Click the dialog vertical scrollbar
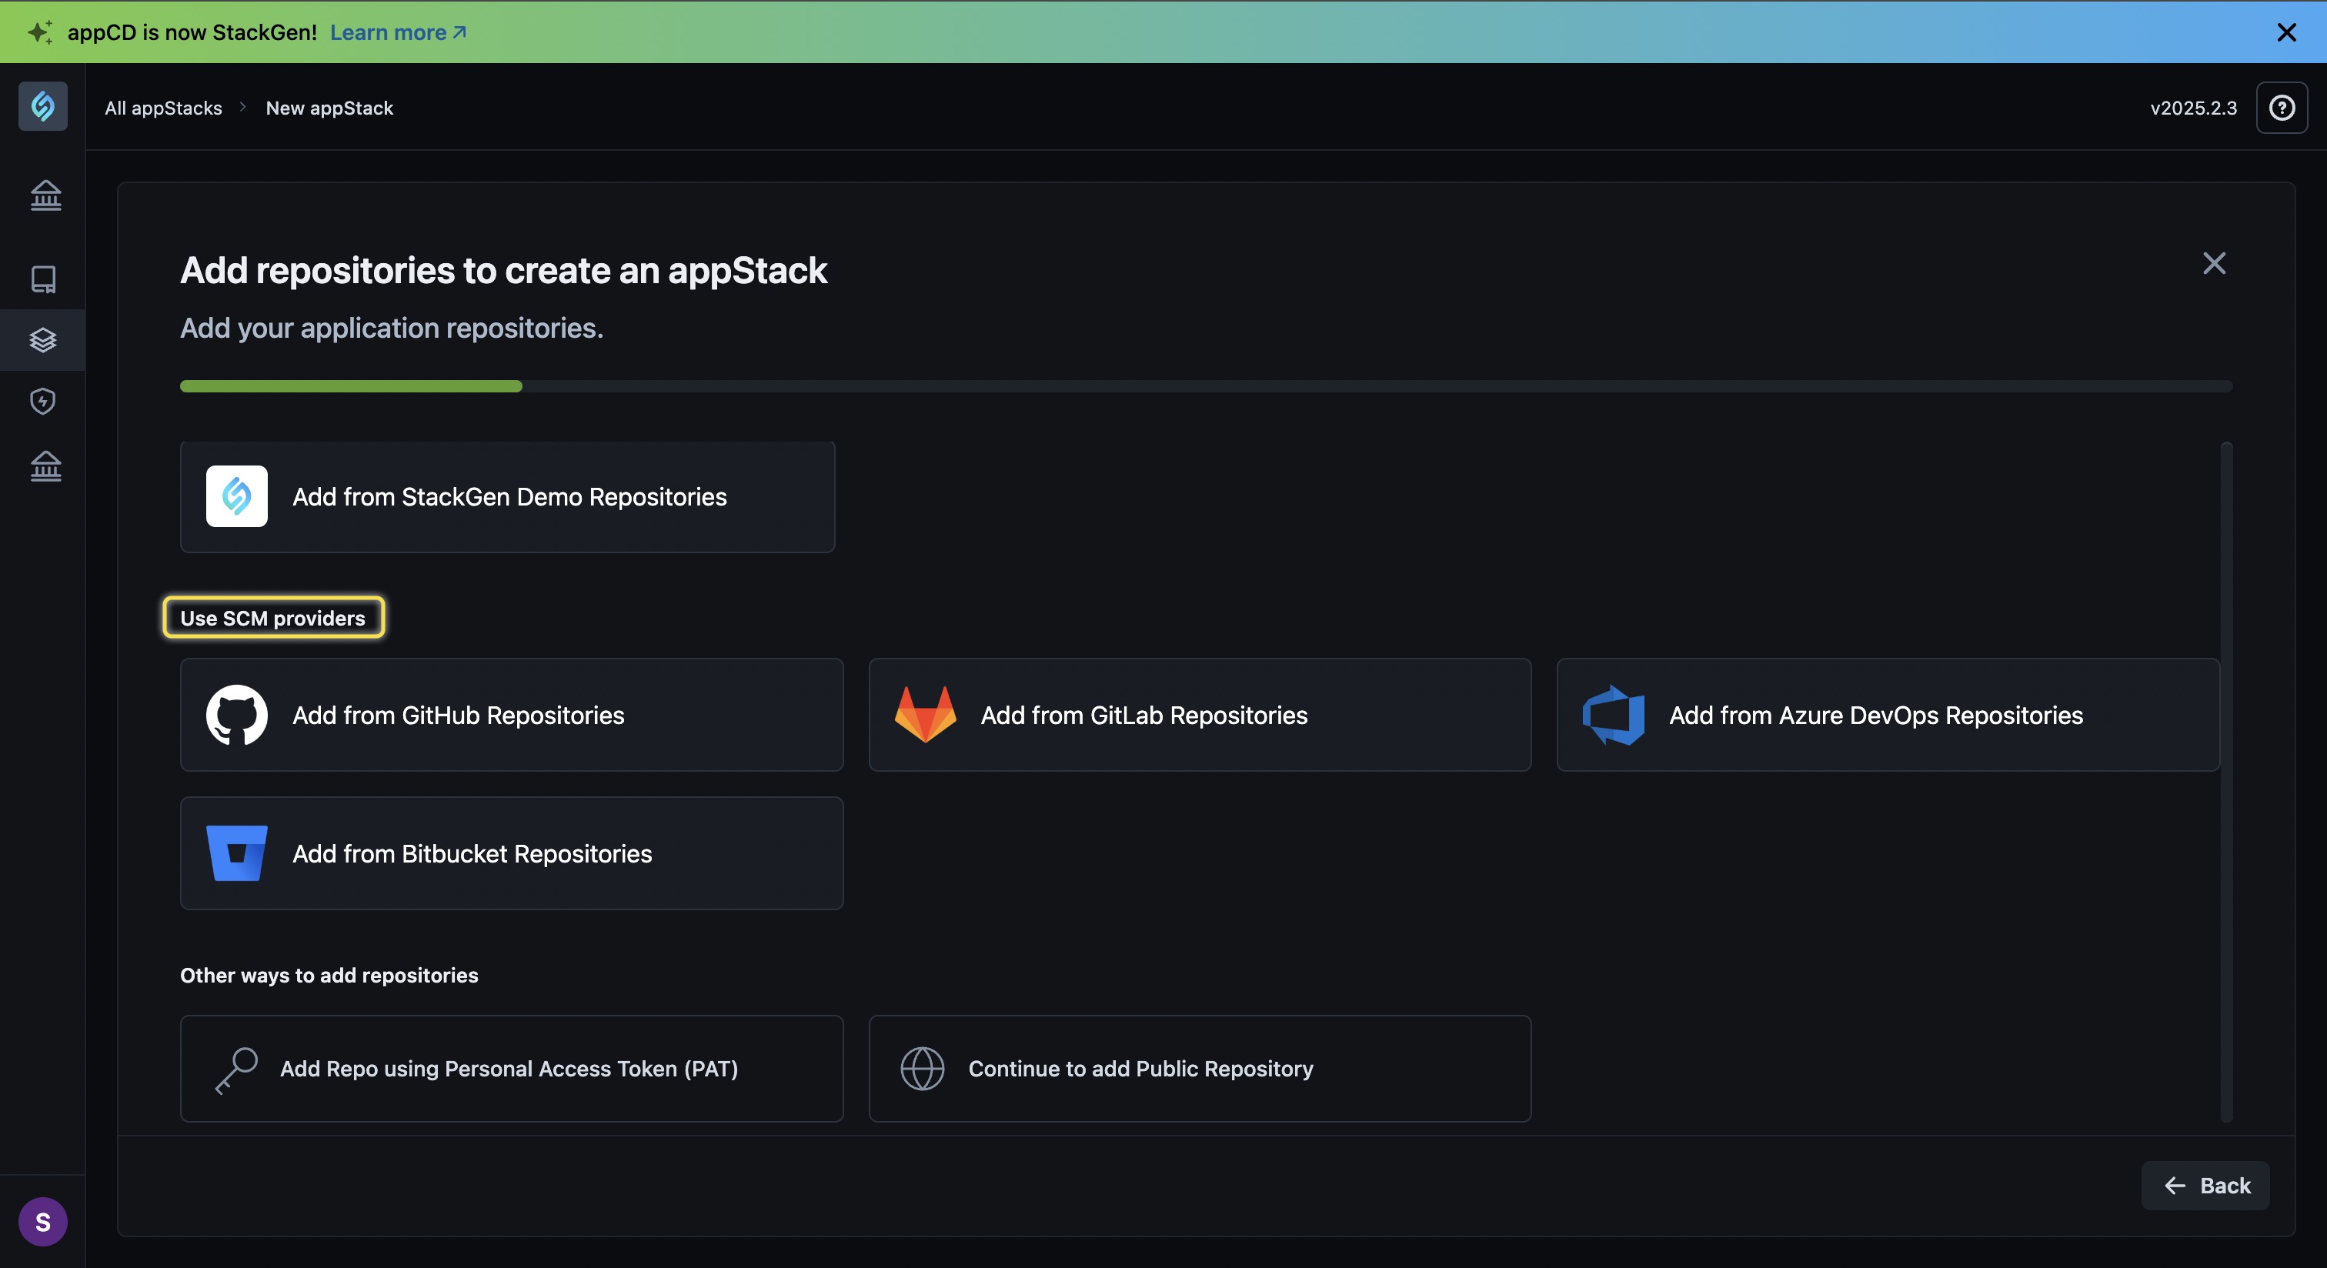The width and height of the screenshot is (2327, 1268). coord(2226,781)
